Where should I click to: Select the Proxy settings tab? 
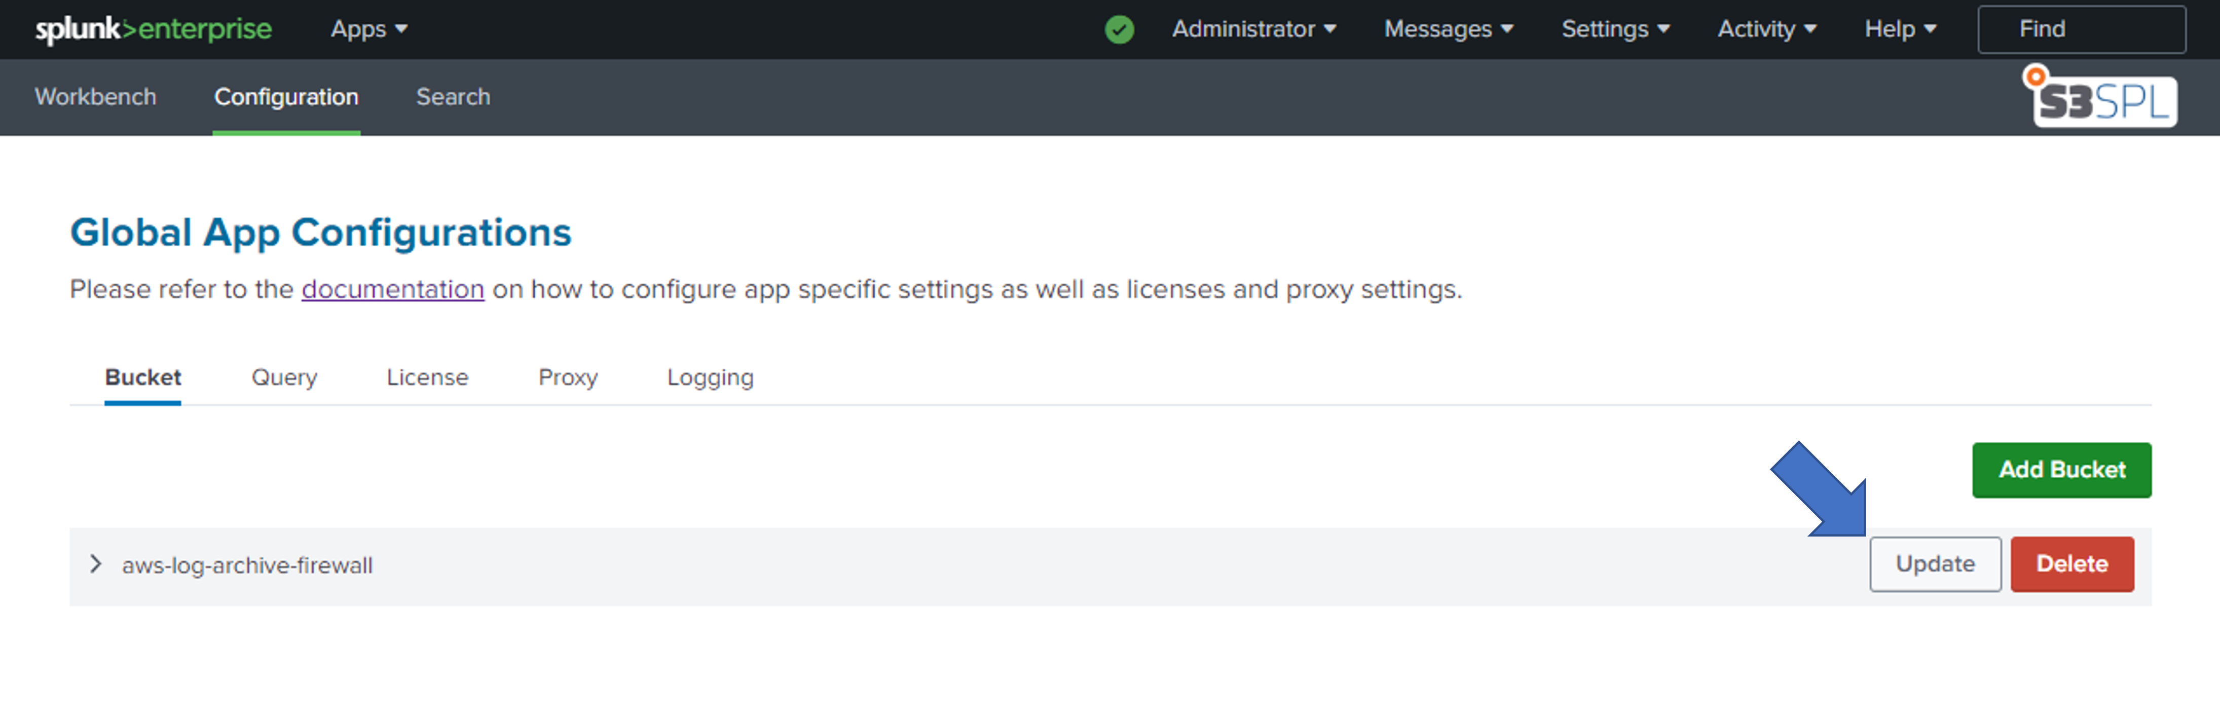pyautogui.click(x=568, y=377)
